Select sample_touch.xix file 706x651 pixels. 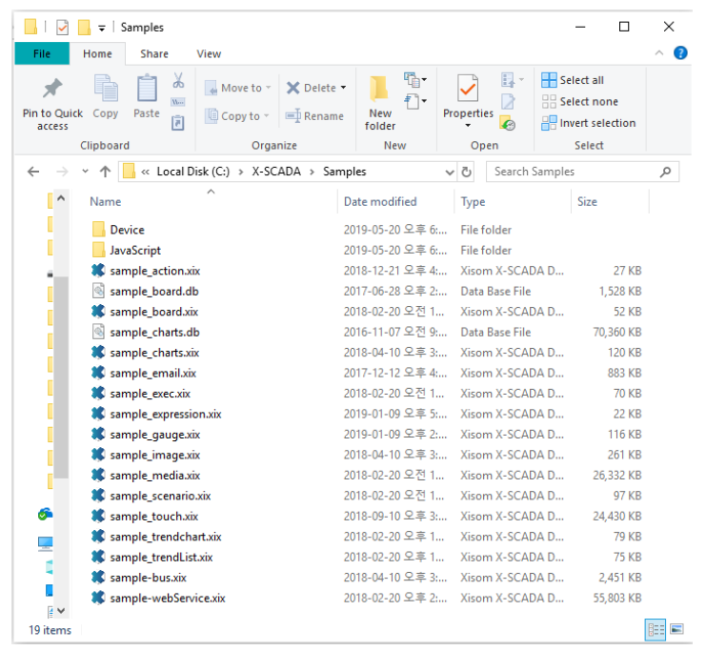coord(145,516)
